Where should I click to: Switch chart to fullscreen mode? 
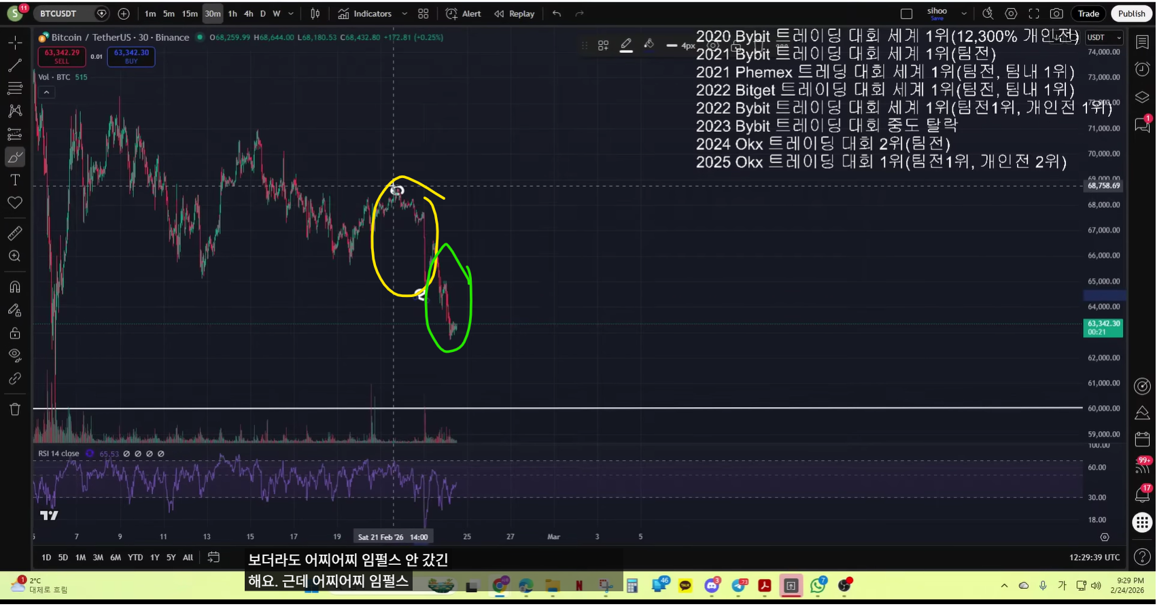pos(1034,14)
